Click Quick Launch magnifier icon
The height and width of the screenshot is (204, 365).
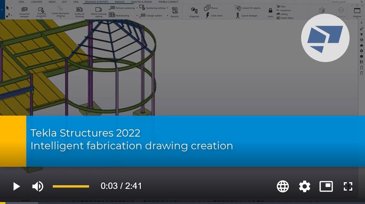(x=362, y=2)
